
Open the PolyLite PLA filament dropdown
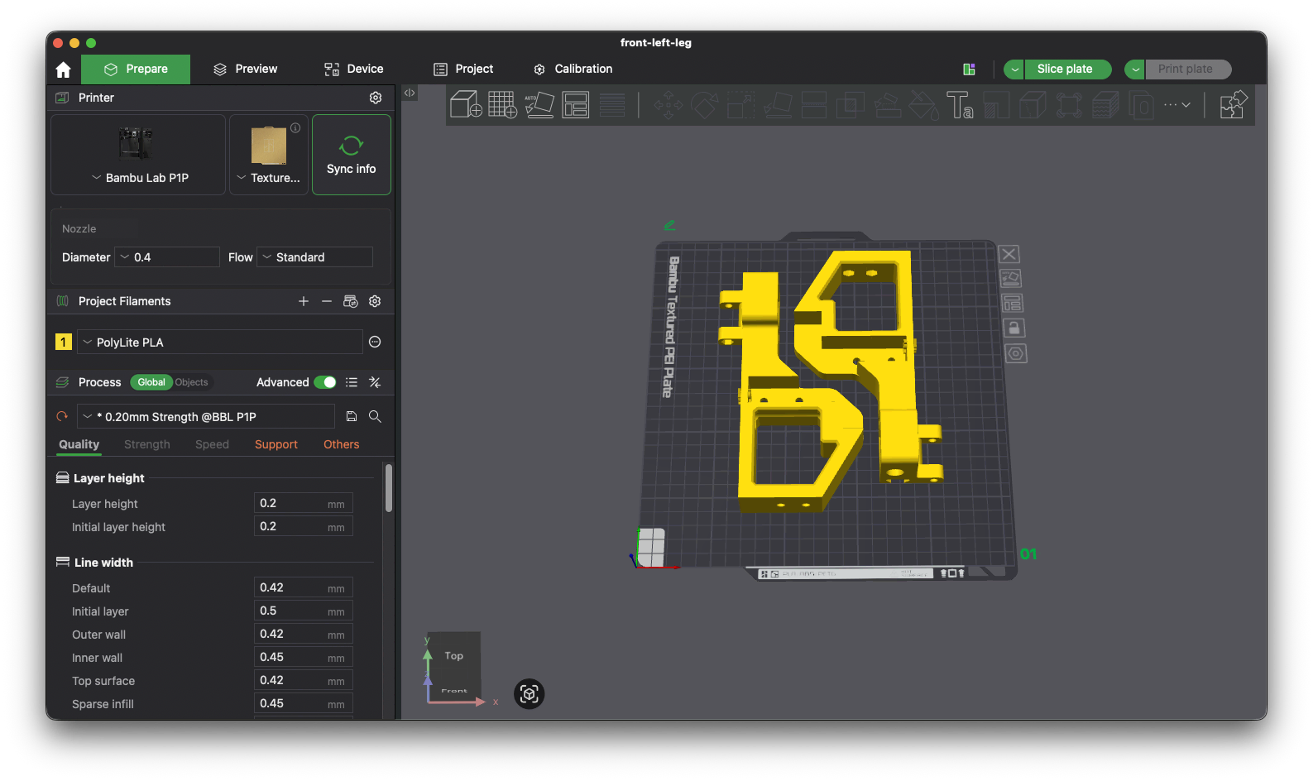click(219, 343)
